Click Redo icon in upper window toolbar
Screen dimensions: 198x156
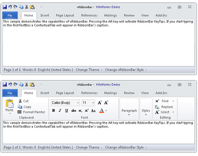click(x=15, y=7)
